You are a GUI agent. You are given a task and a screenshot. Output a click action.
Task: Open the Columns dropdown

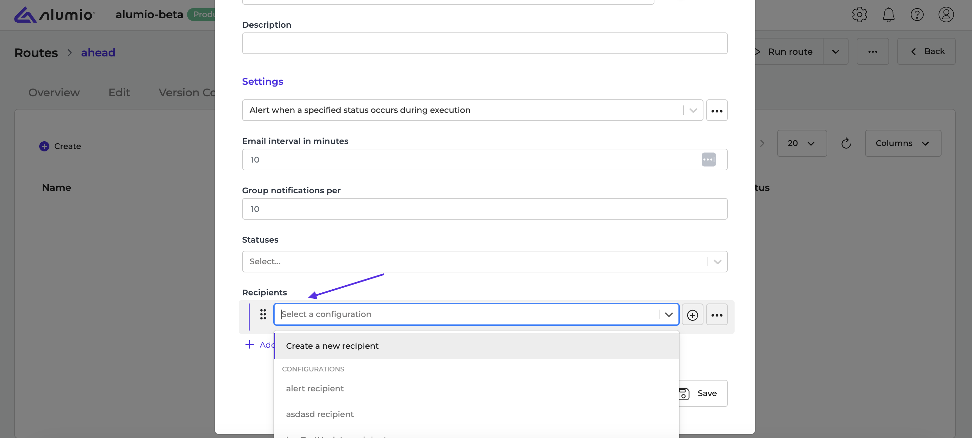903,143
